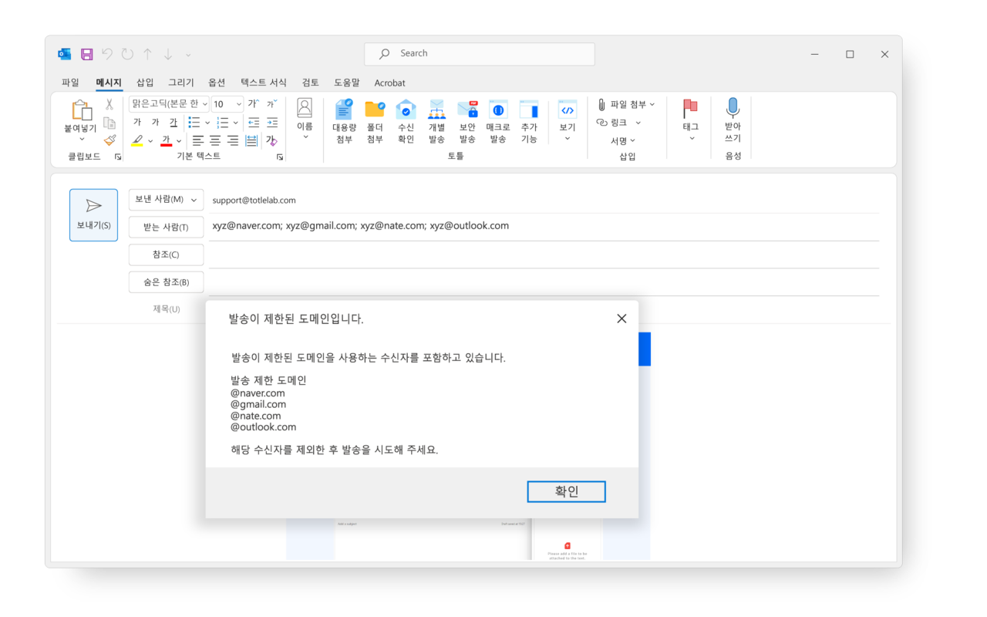Open the Quick Access Toolbar customize arrow
The width and height of the screenshot is (987, 617).
(188, 55)
